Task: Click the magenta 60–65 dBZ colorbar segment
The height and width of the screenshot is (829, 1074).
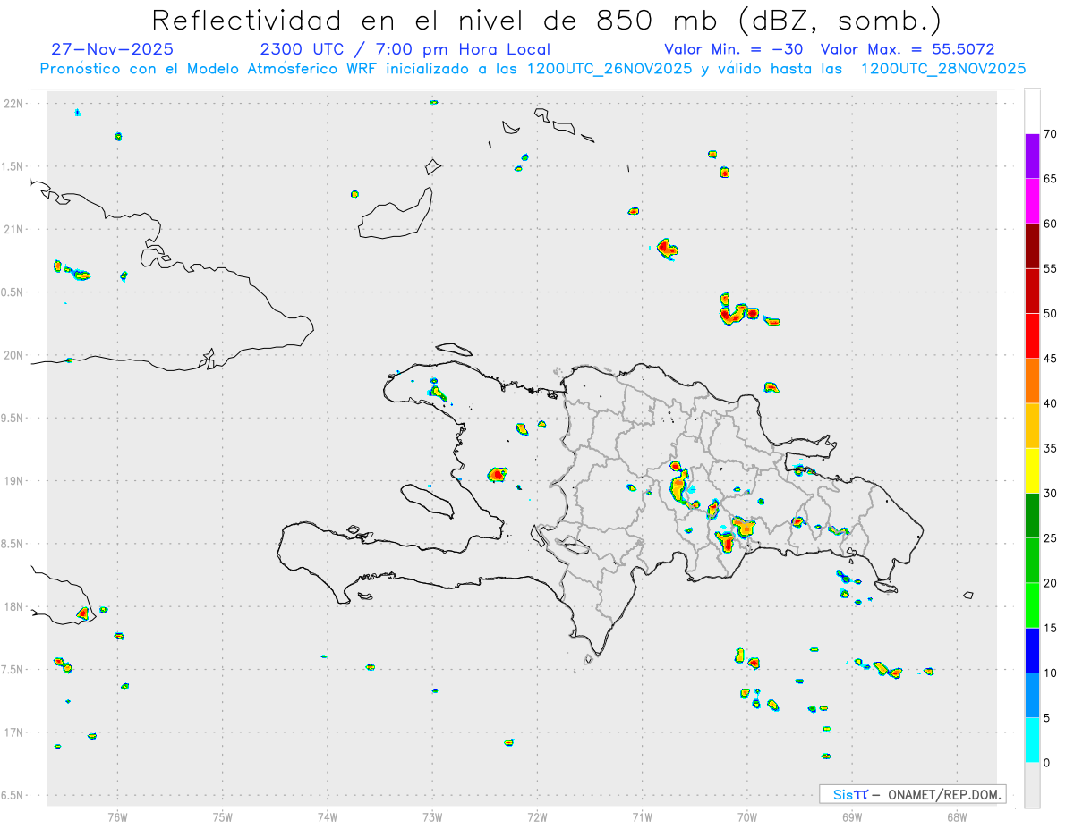Action: [1032, 201]
